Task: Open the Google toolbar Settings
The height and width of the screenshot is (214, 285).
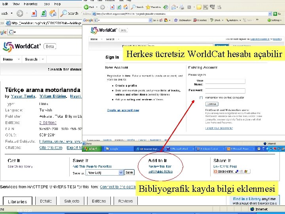Action: point(274,20)
